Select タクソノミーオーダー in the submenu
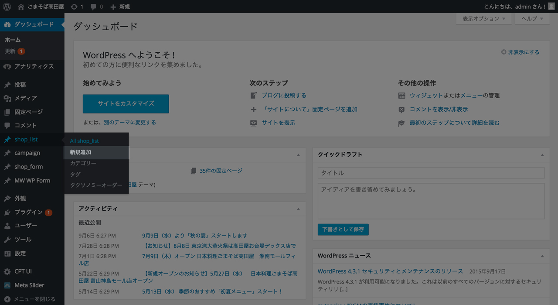The height and width of the screenshot is (305, 558). click(x=96, y=185)
